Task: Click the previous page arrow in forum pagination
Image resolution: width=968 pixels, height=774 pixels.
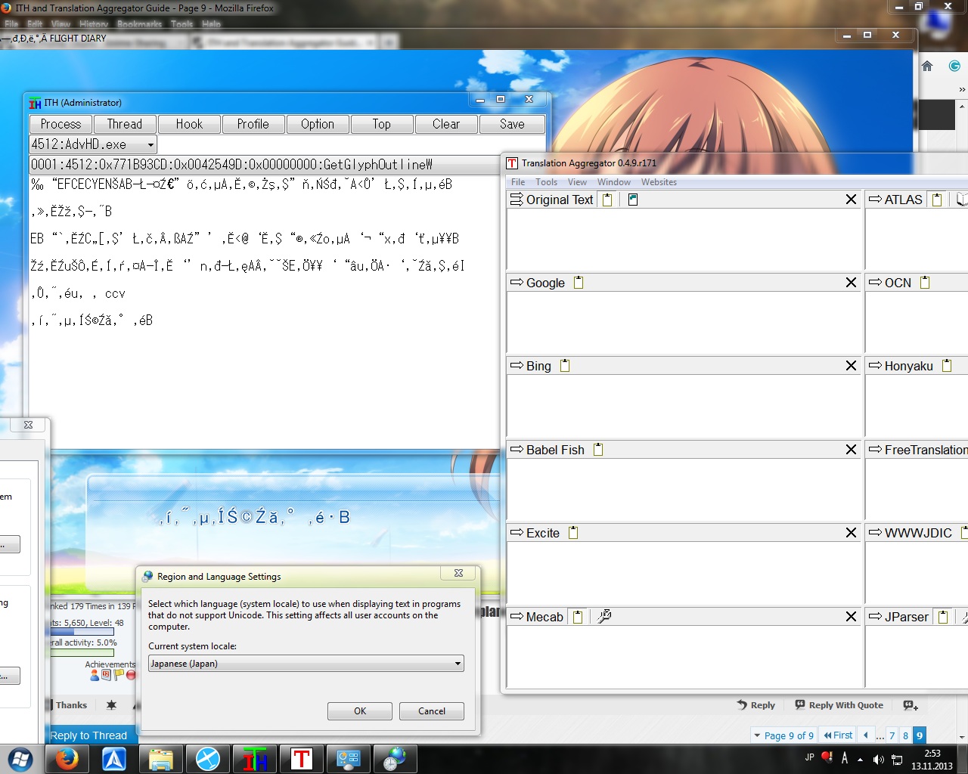Action: (866, 735)
